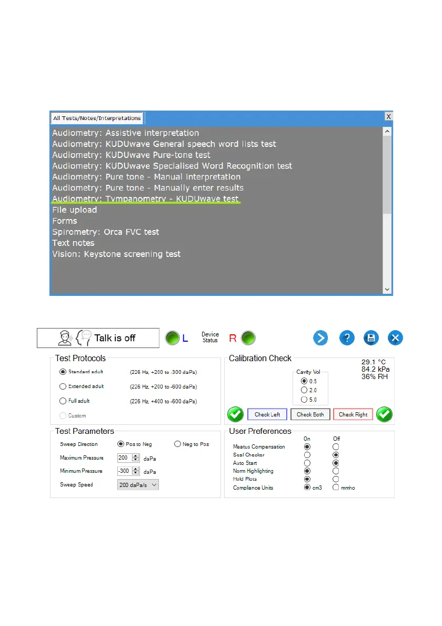This screenshot has width=442, height=626.
Task: Click the Check Right button
Action: coord(353,414)
